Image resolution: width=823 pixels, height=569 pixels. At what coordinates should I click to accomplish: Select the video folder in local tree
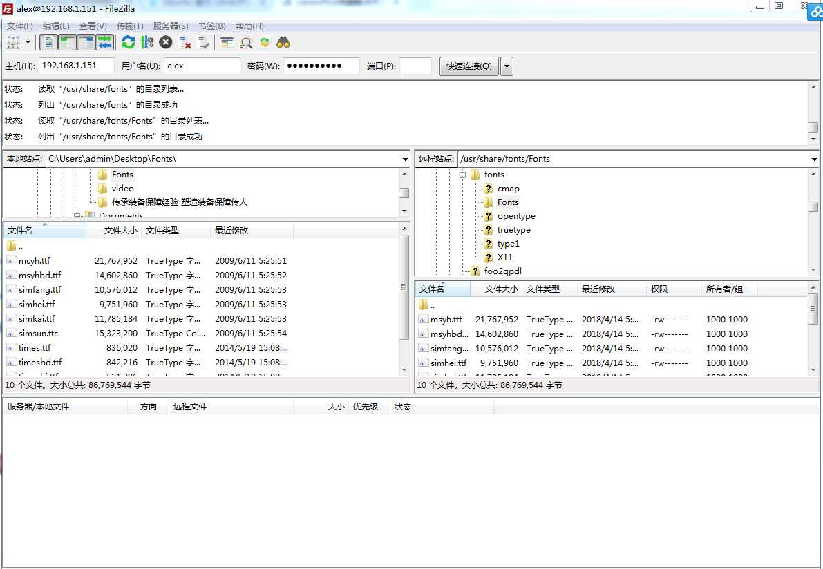[122, 189]
